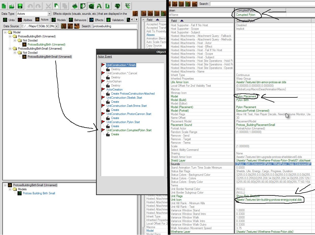
Task: Open the Data Type dropdown
Action: point(34,13)
